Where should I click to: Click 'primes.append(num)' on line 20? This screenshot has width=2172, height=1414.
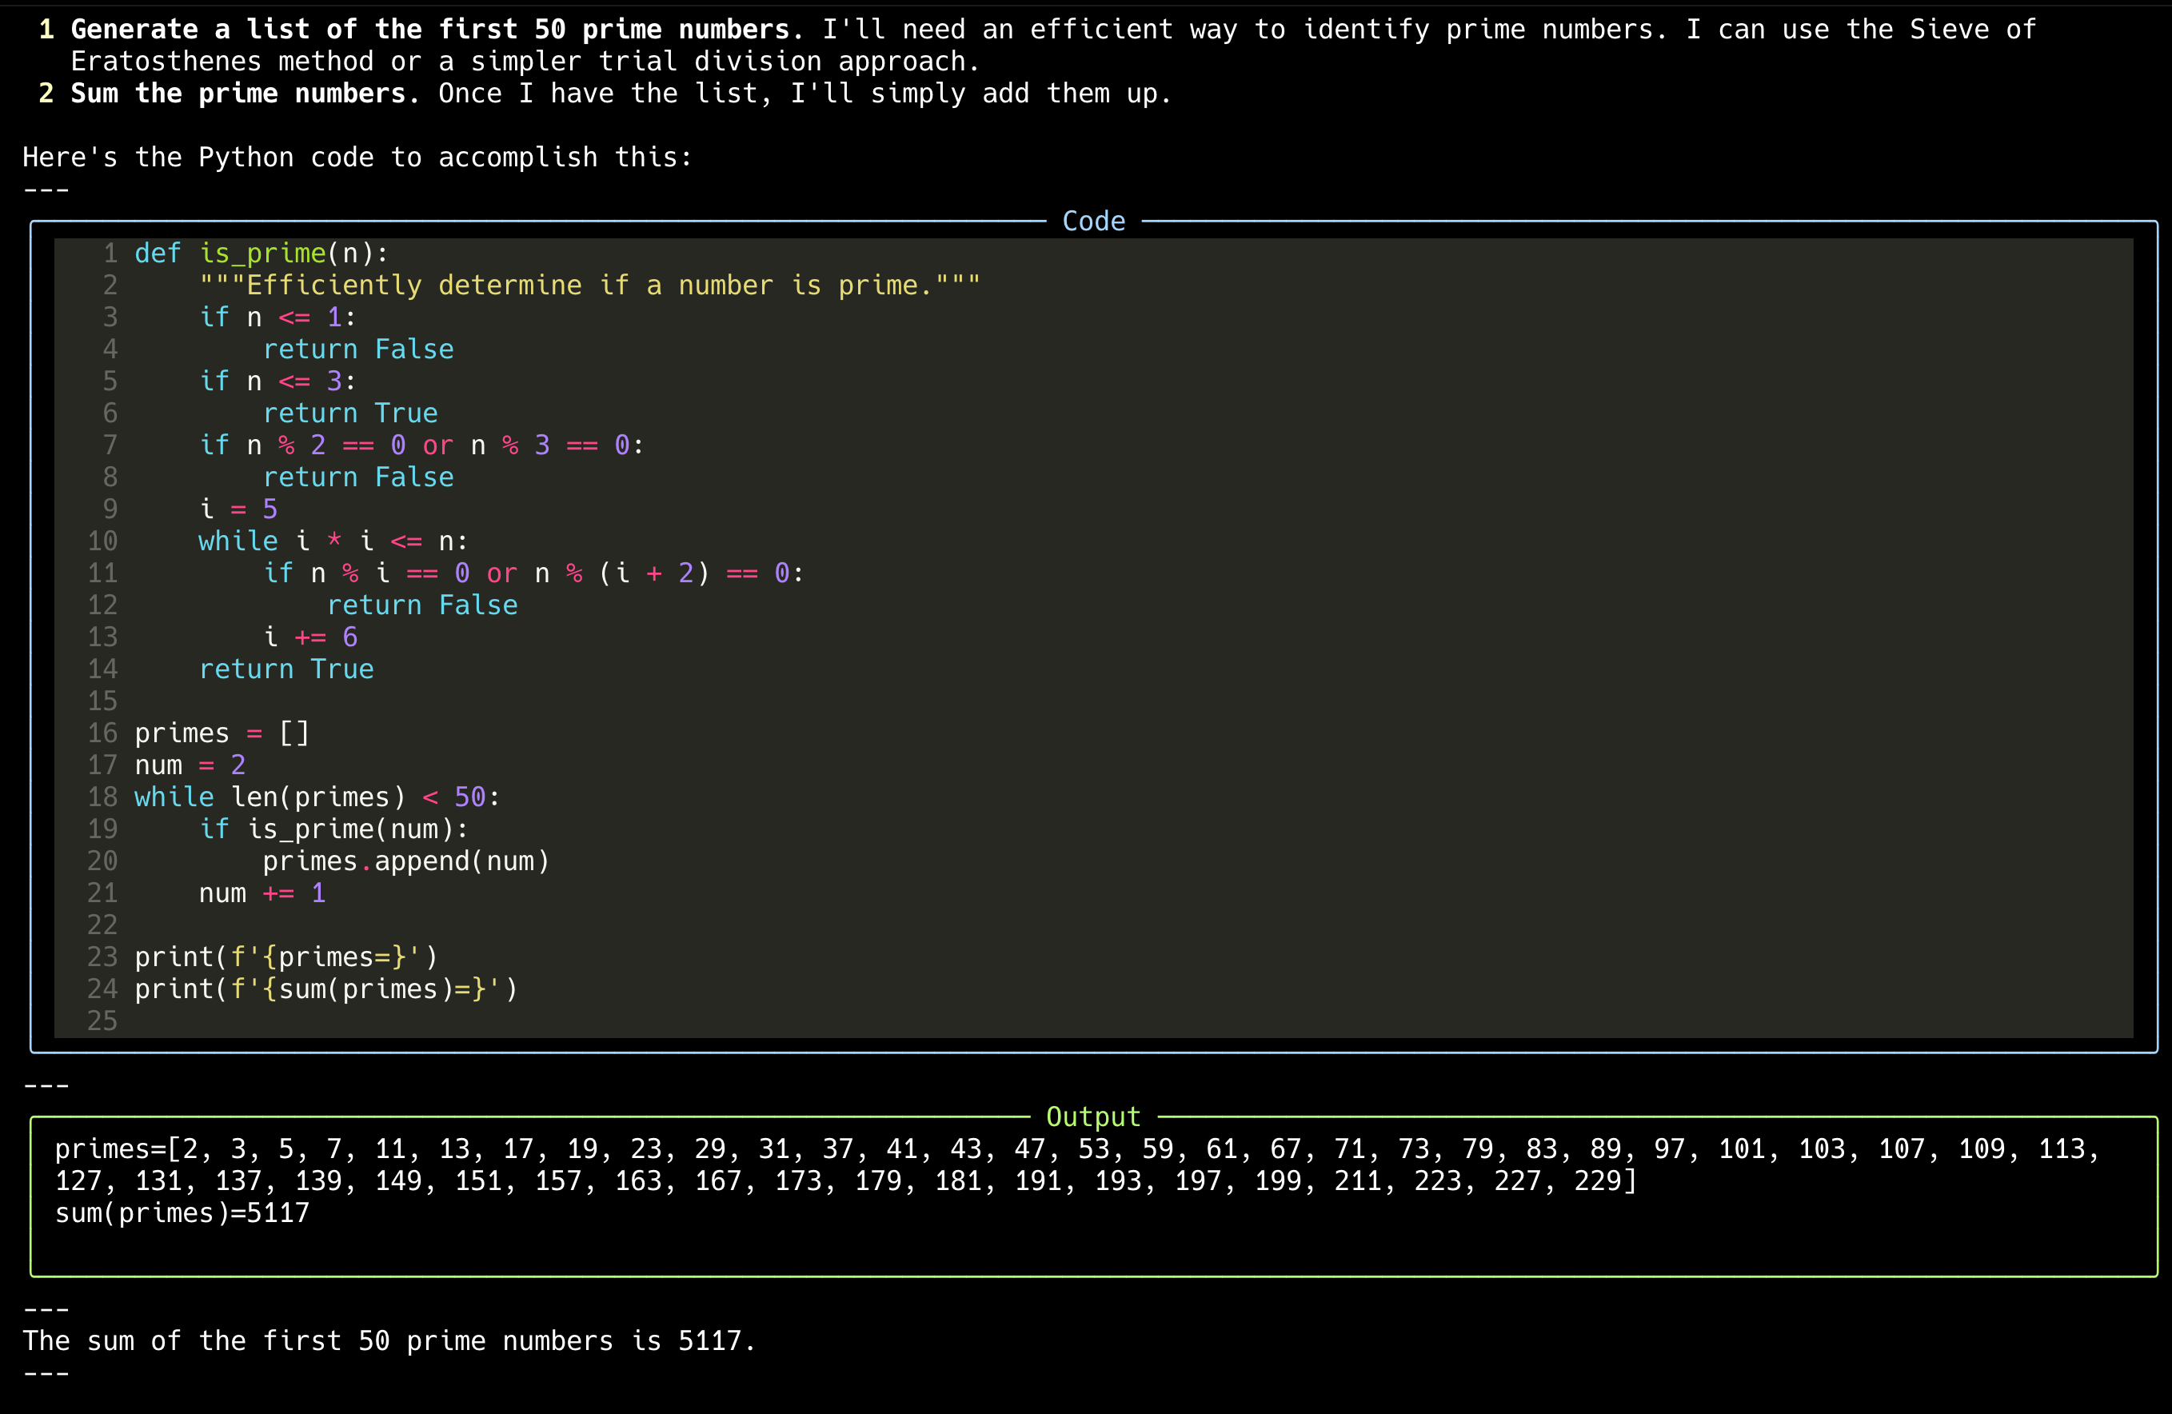[x=406, y=860]
